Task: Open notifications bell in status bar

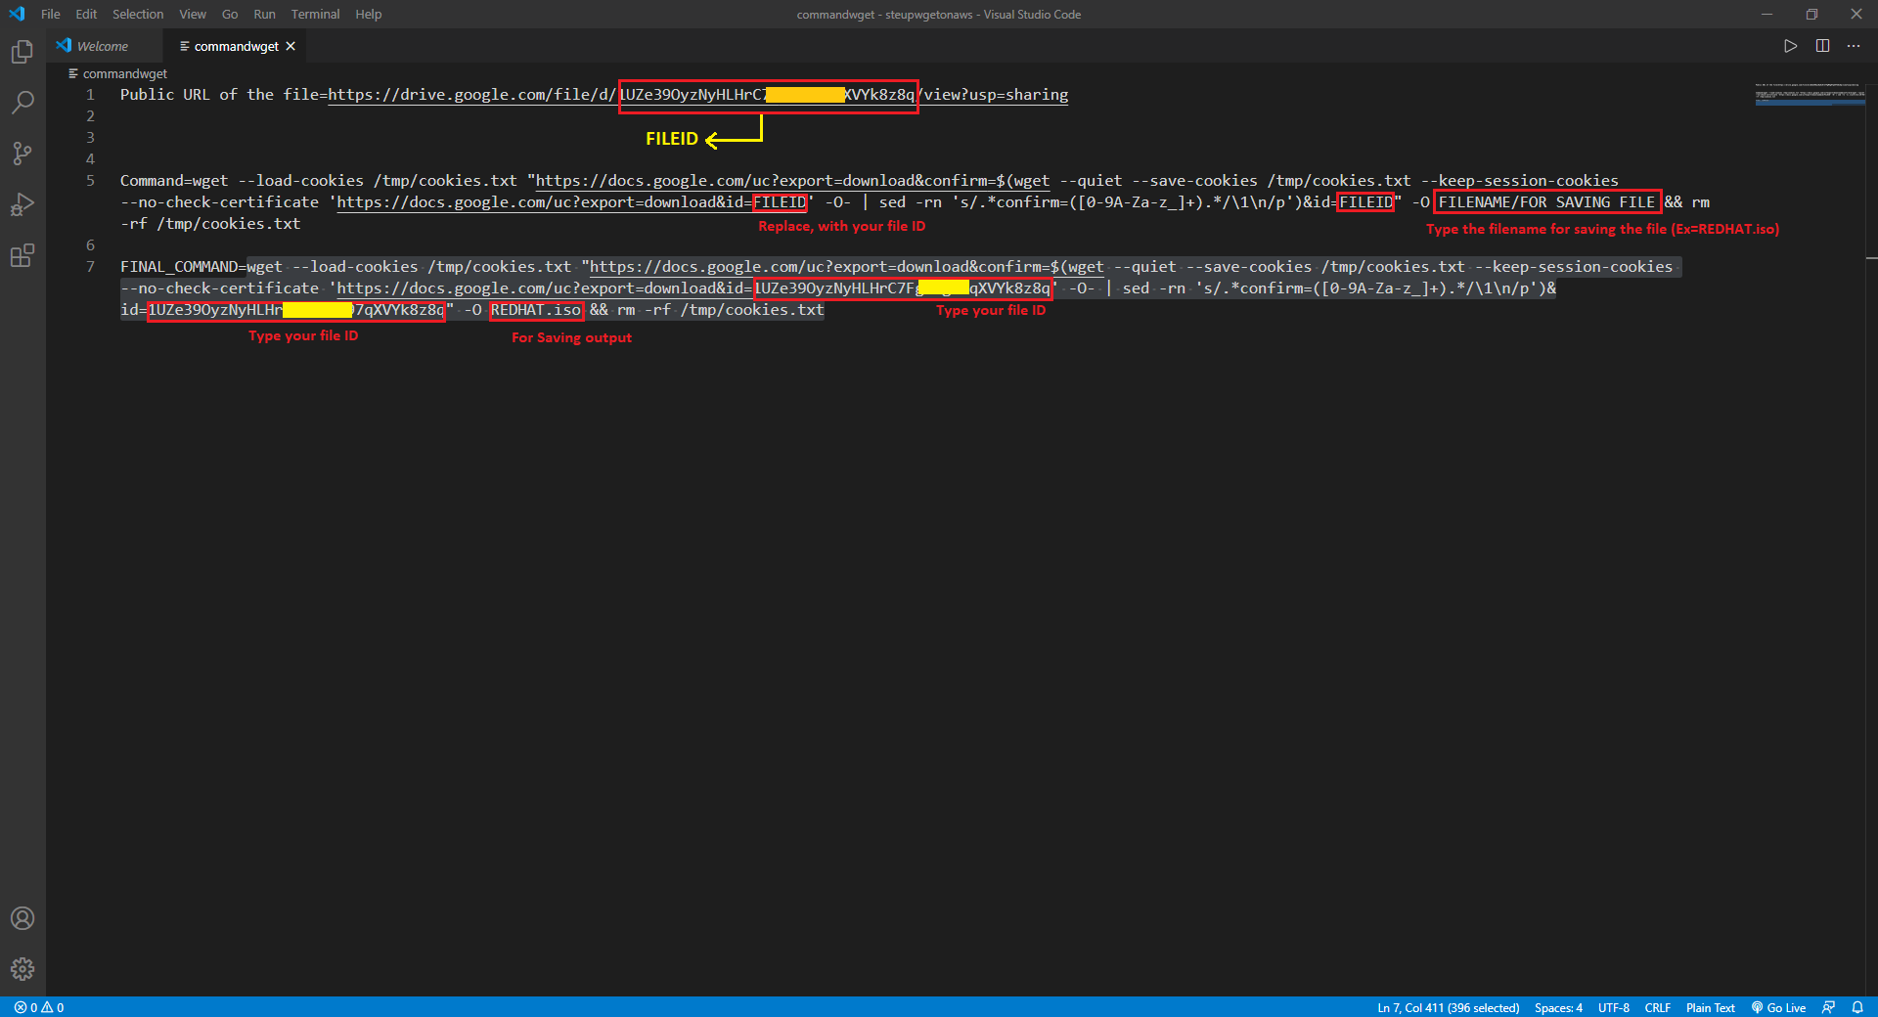Action: (1857, 1007)
